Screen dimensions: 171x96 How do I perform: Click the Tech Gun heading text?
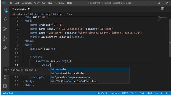click(x=42, y=49)
